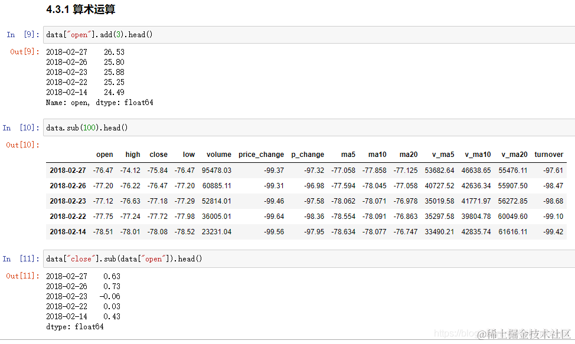Click the code cell data["open"].add(3).head()
This screenshot has width=575, height=344.
coord(309,35)
